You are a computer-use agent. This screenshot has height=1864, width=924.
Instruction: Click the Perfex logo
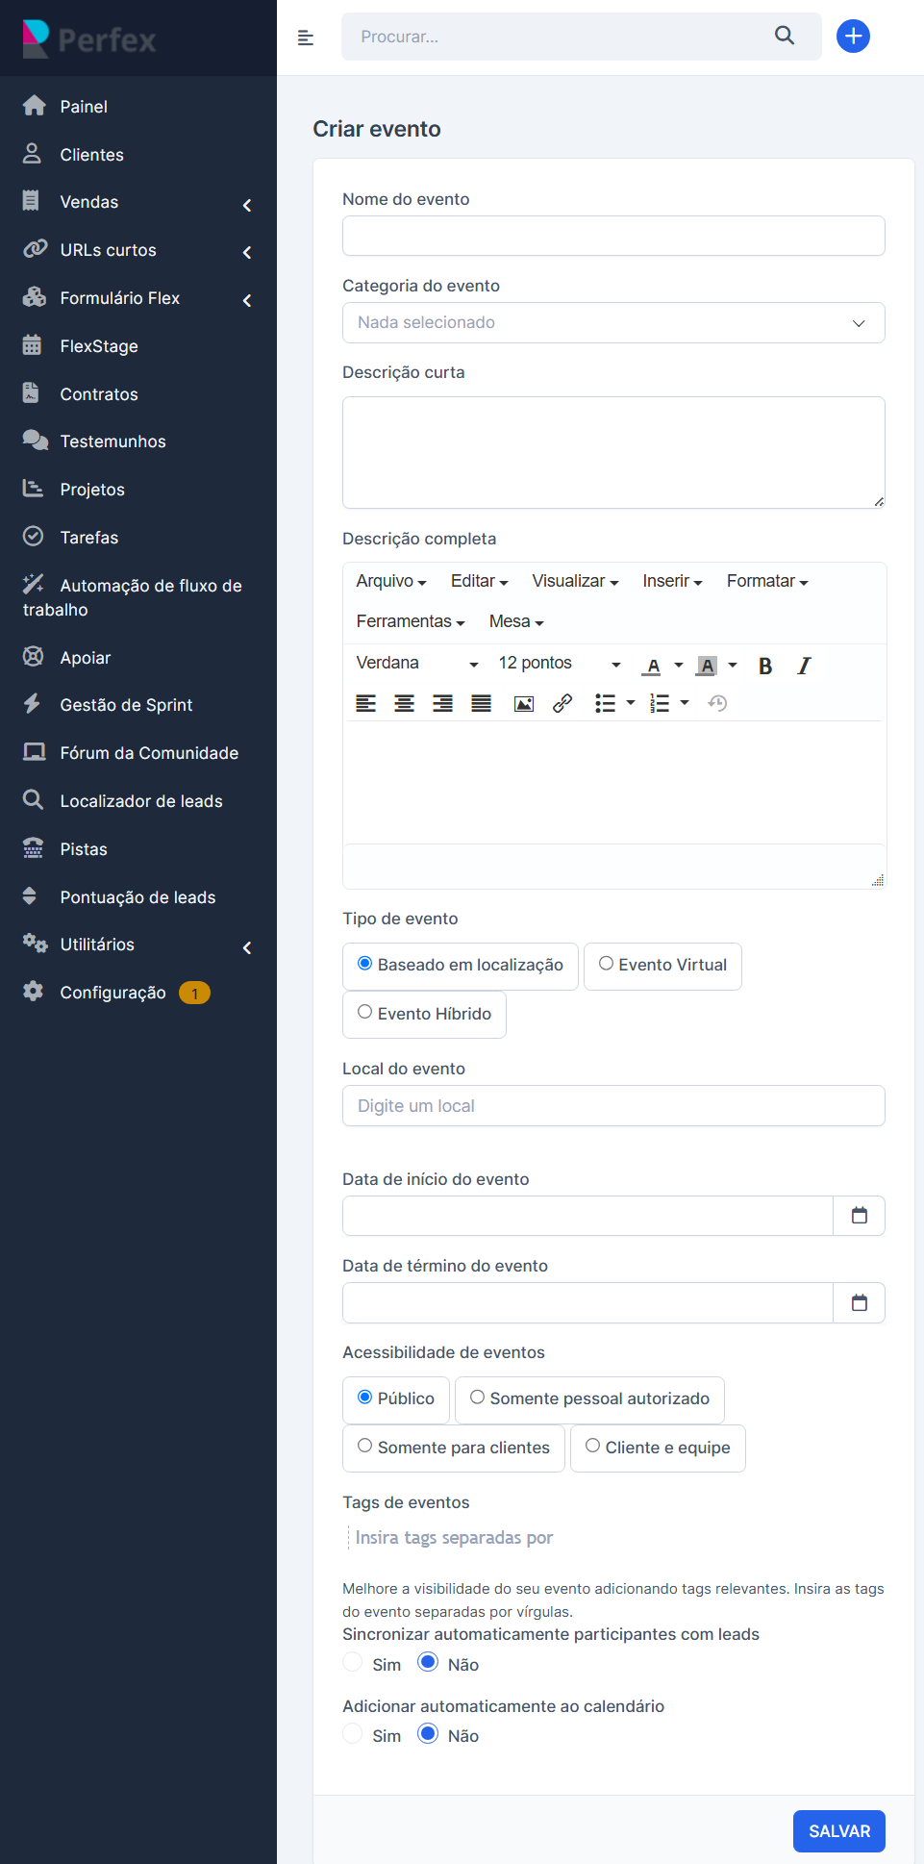(89, 38)
